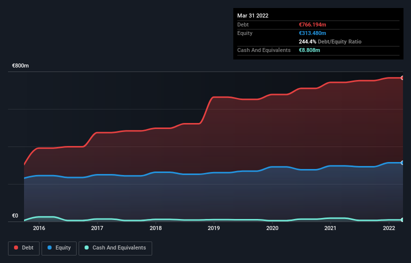Click Cash And Equivalents label in tooltip
Viewport: 411px width, 263px height.
(264, 50)
